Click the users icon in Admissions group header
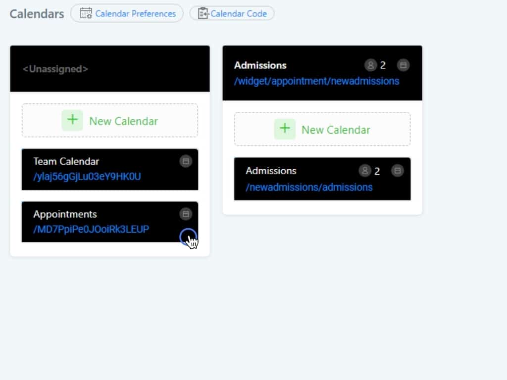The height and width of the screenshot is (380, 507). [x=370, y=65]
